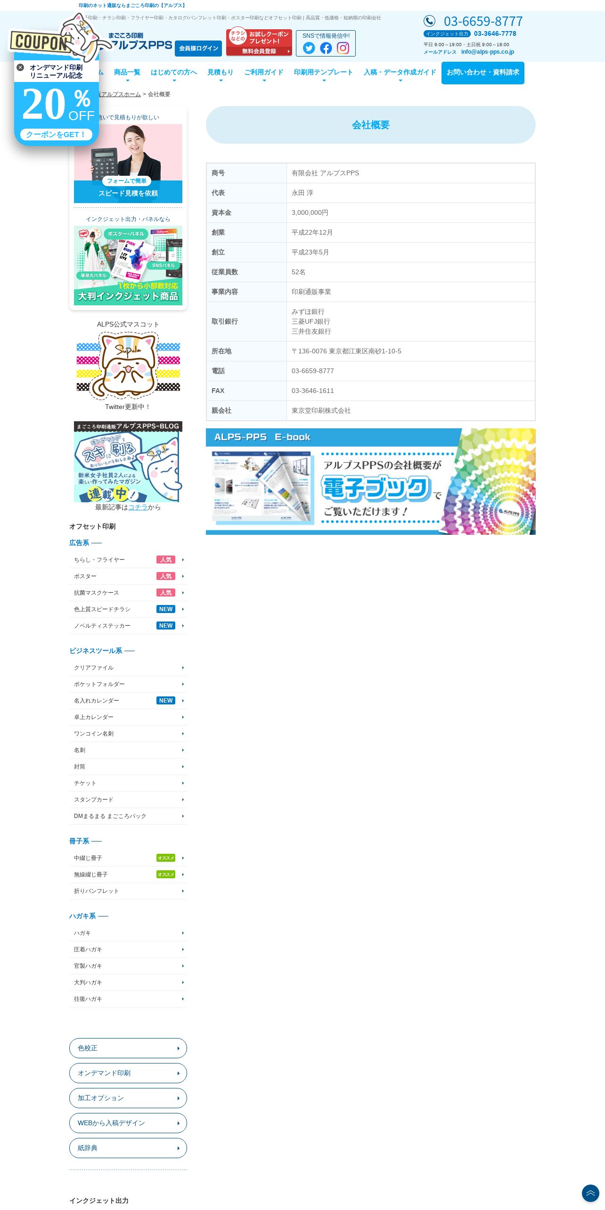605x1210 pixels.
Task: Open 色上質スピードチラシ category
Action: [x=128, y=609]
